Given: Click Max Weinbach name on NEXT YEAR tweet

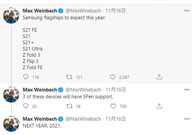Looking at the screenshot, I should pos(40,119).
